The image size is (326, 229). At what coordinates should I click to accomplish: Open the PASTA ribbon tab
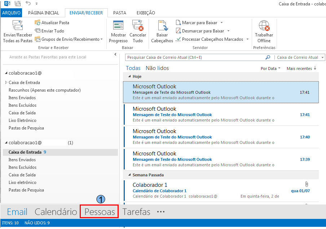pyautogui.click(x=120, y=13)
